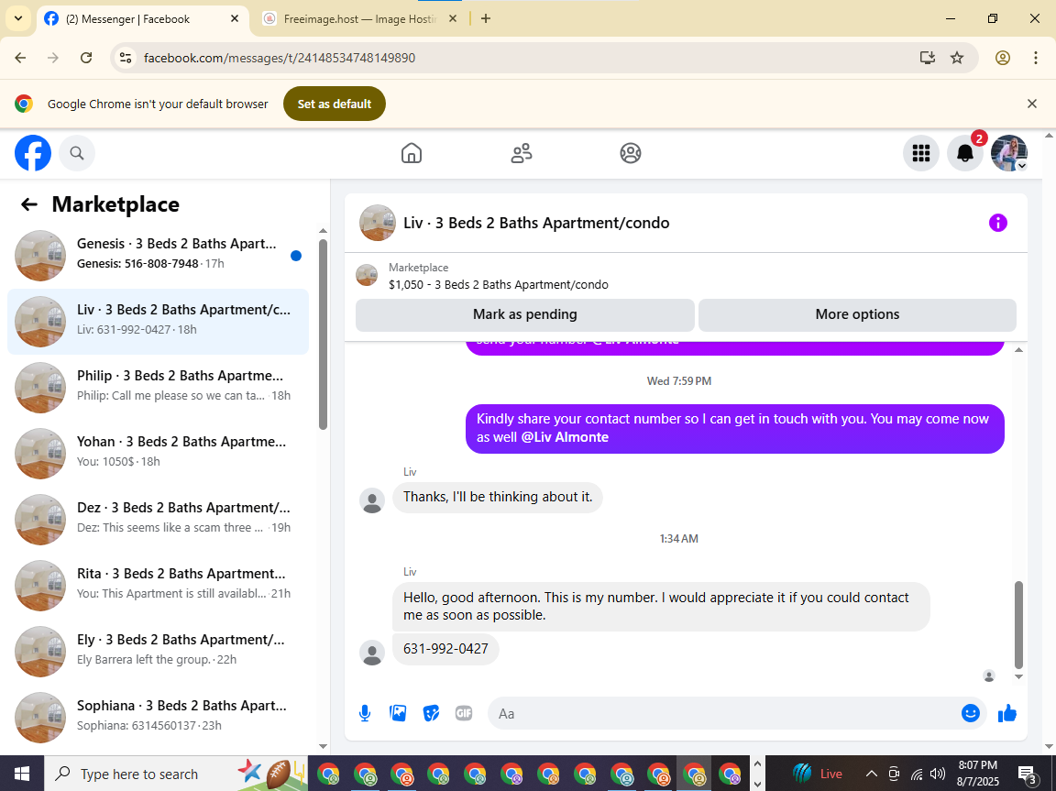The width and height of the screenshot is (1056, 791).
Task: Open Chrome profile icon
Action: (x=1002, y=58)
